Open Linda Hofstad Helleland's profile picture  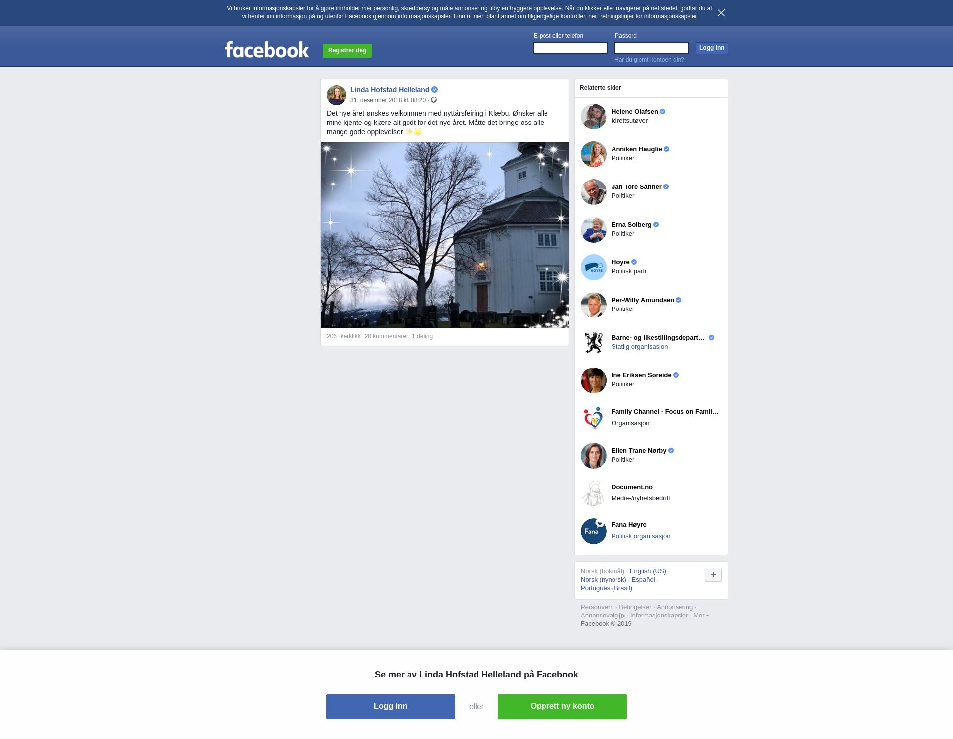tap(337, 95)
